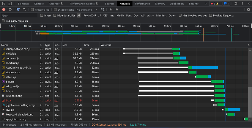Image resolution: width=252 pixels, height=128 pixels.
Task: Filter requests by WS type
Action: pyautogui.click(x=143, y=15)
